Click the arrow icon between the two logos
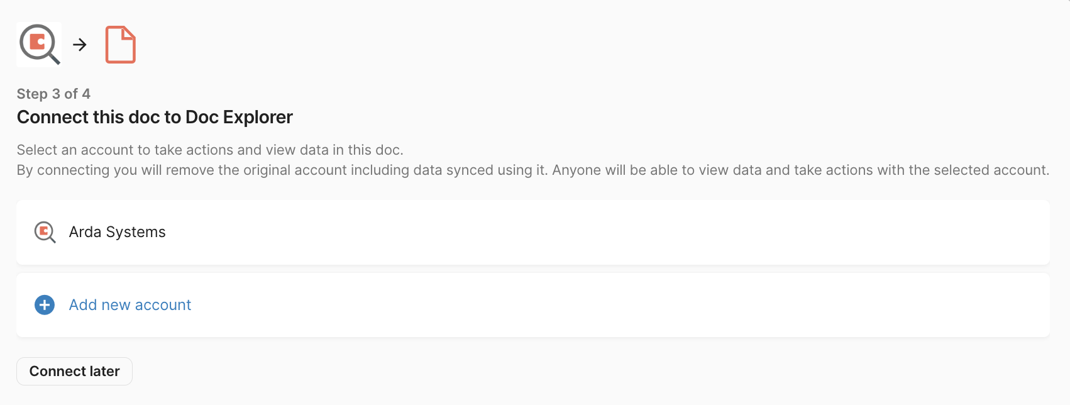 pyautogui.click(x=80, y=45)
